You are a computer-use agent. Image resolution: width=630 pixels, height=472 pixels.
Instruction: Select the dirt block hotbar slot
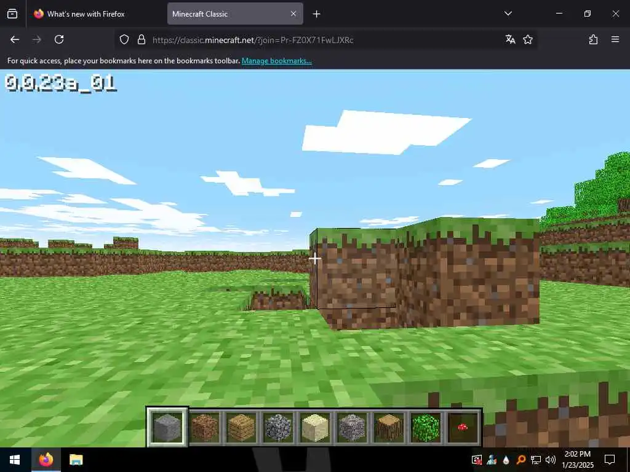tap(204, 427)
